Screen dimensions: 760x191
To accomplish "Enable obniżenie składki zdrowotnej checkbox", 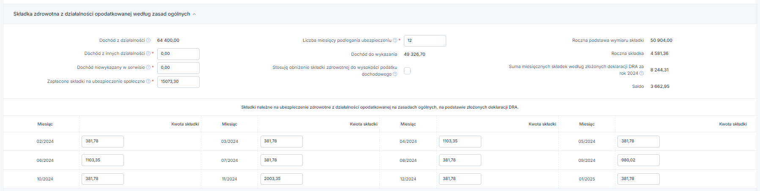I will point(407,71).
